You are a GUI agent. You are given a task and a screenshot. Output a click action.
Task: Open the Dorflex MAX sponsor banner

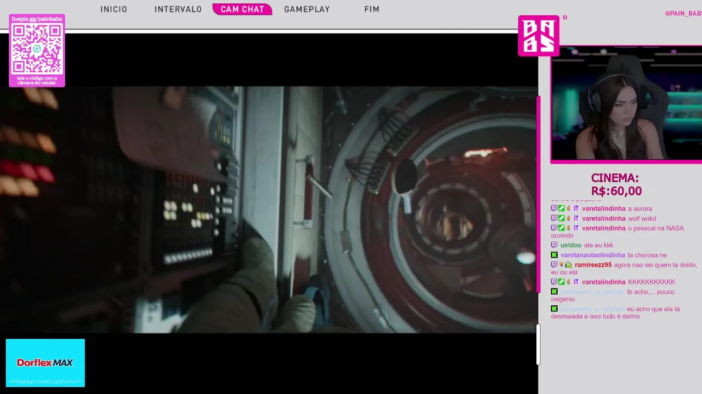[x=46, y=363]
